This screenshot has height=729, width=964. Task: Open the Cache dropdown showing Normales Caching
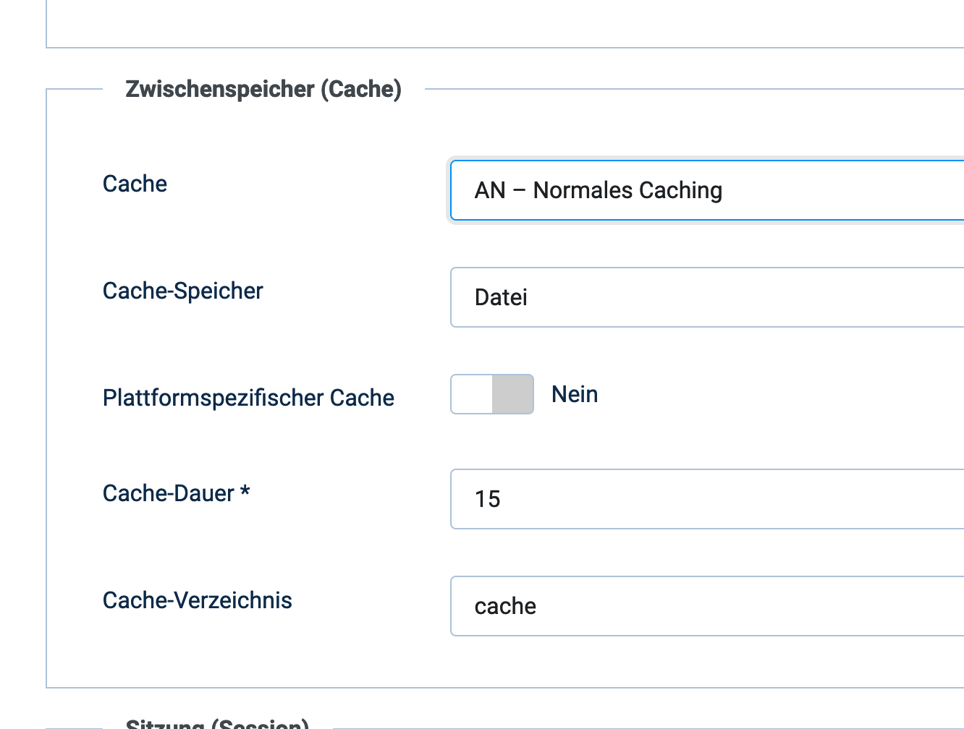point(707,190)
